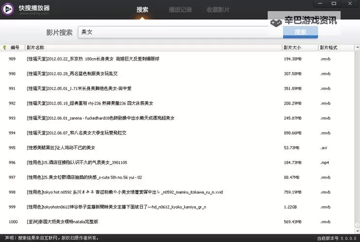Click the .rmvb format in row 989

point(326,59)
